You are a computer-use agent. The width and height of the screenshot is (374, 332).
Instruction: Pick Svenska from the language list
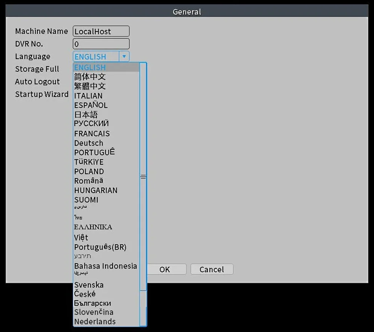(x=89, y=285)
